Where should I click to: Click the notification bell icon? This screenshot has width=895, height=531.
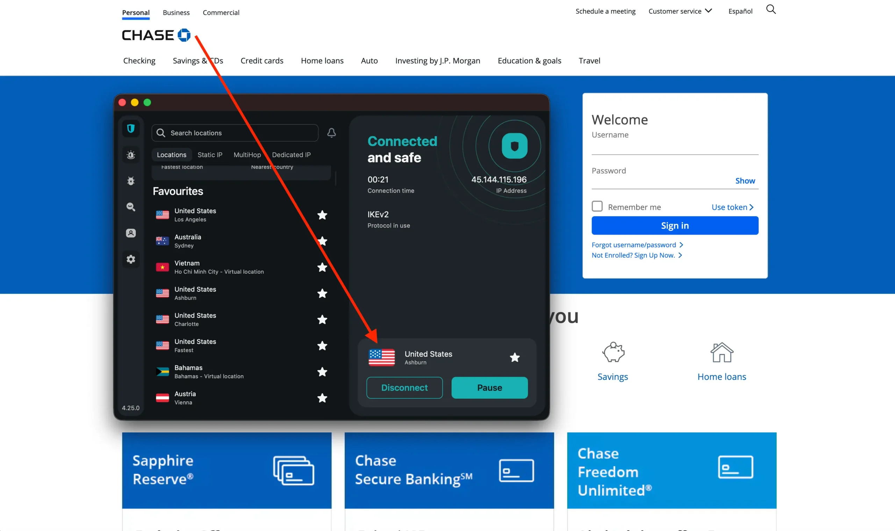(x=331, y=133)
